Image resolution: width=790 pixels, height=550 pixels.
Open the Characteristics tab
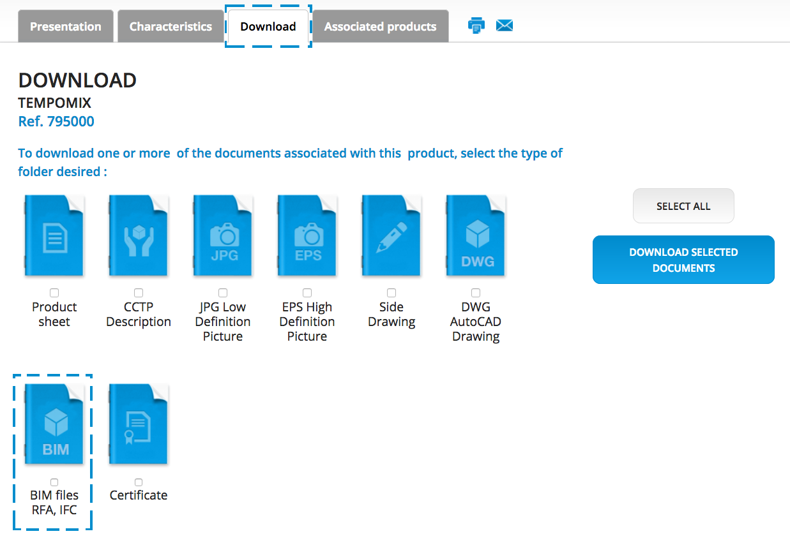click(171, 27)
